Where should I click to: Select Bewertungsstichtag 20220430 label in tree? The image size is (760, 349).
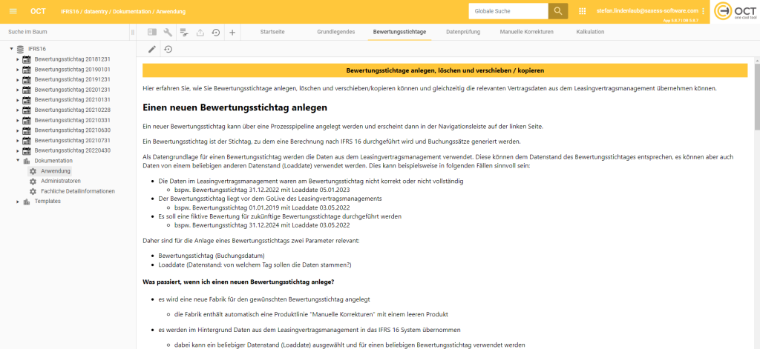point(73,150)
